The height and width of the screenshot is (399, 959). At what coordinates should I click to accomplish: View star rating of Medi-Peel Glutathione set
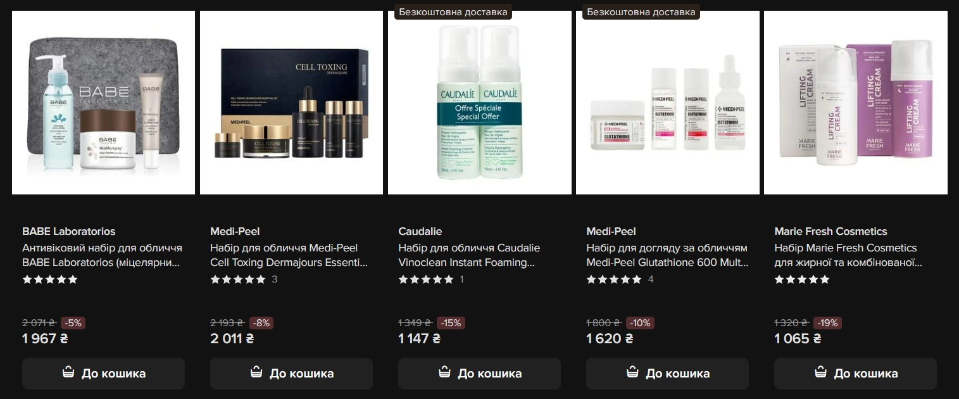point(614,279)
